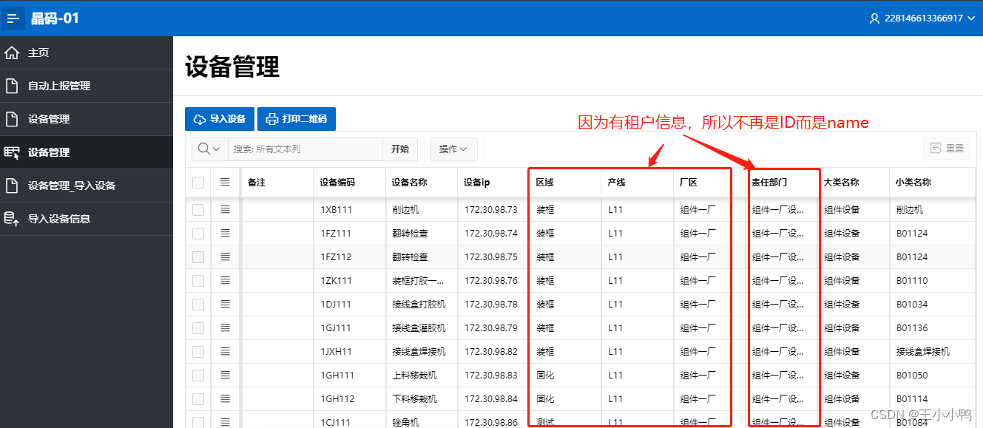Open row actions menu for 1JXH11
The image size is (983, 428).
coord(225,351)
